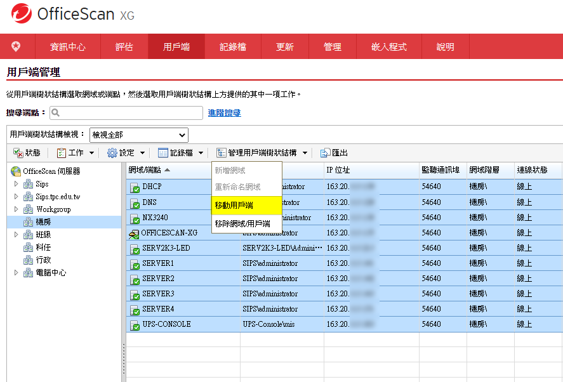The width and height of the screenshot is (563, 382).
Task: Expand the 班級 tree node
Action: pos(16,234)
